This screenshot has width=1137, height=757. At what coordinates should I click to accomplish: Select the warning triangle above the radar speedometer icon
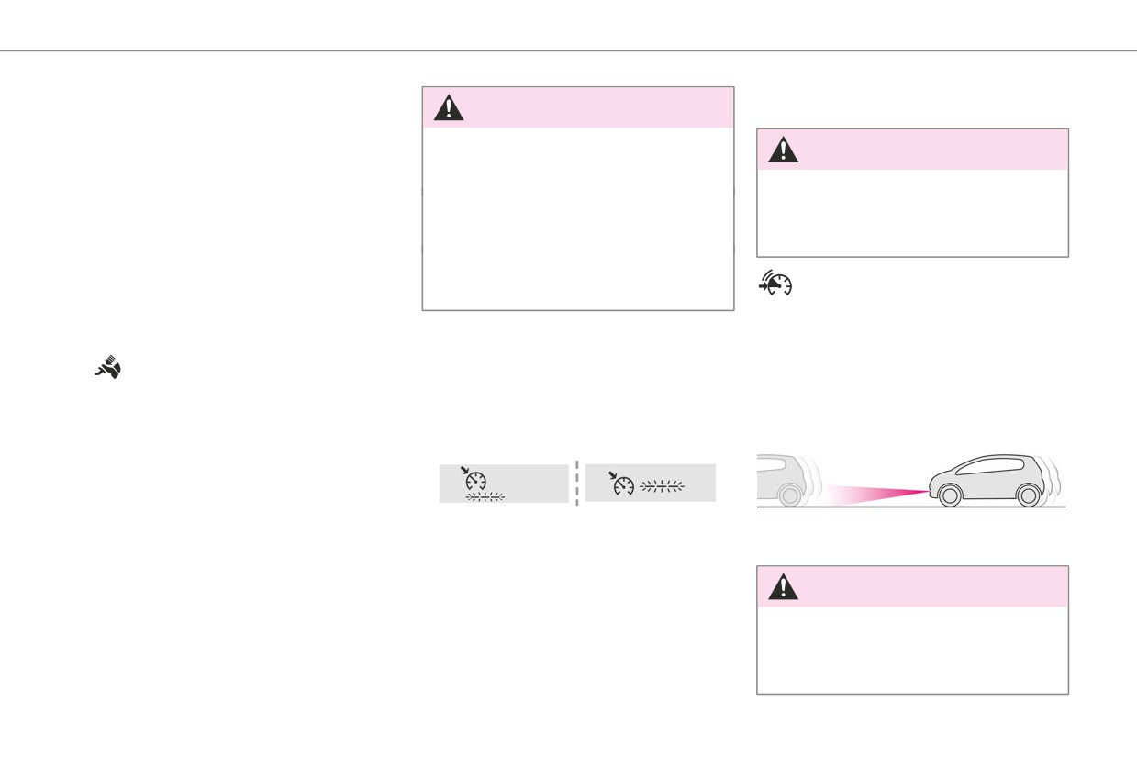(783, 150)
